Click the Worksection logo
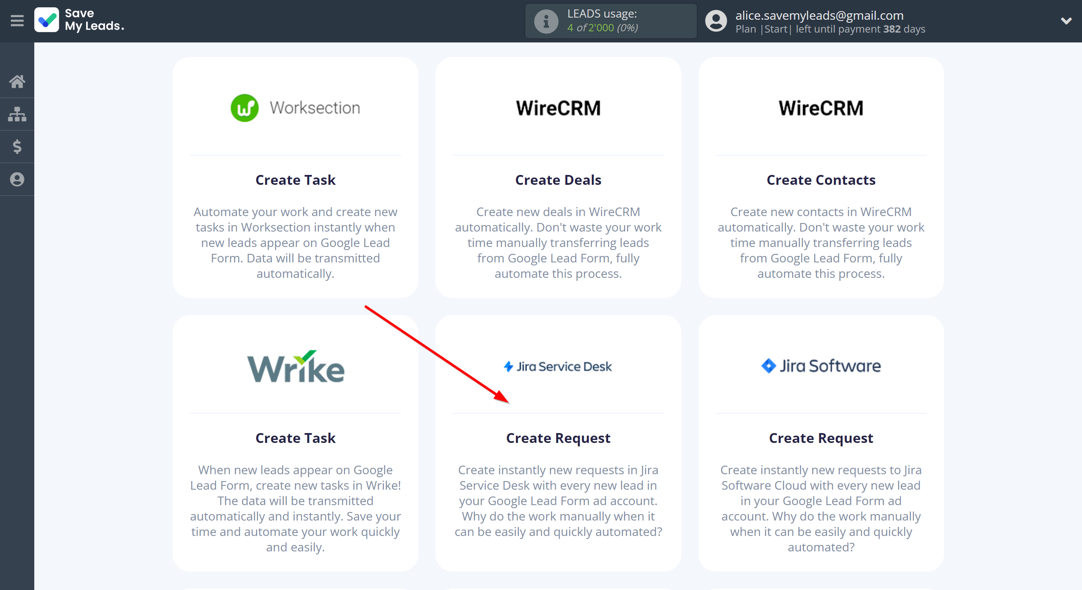1082x590 pixels. tap(295, 108)
